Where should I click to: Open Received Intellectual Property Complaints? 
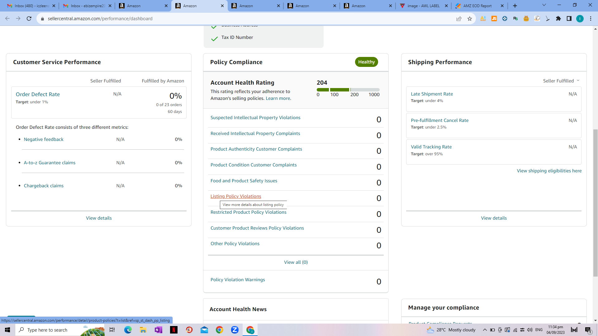coord(255,133)
